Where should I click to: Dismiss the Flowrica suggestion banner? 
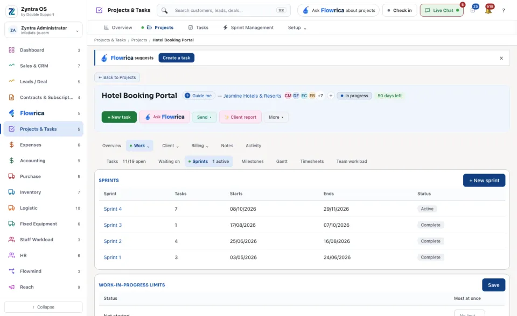click(501, 58)
